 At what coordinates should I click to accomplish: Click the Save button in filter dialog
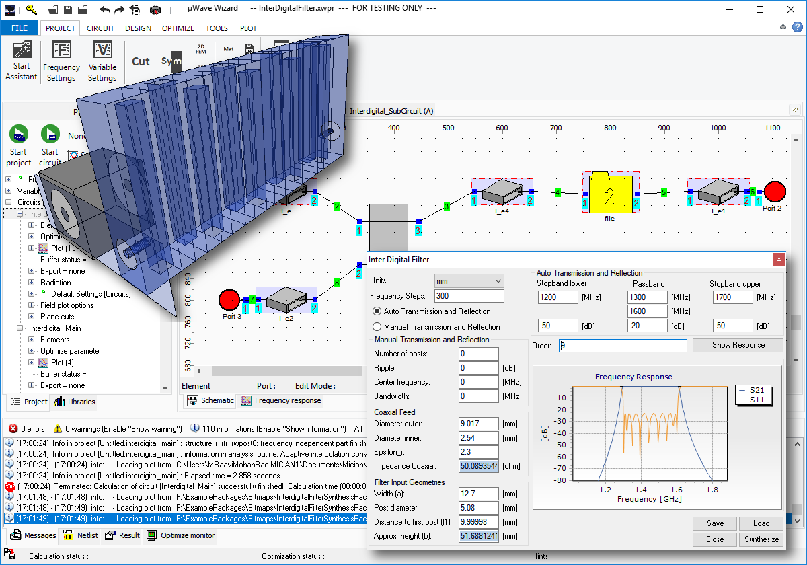(715, 523)
